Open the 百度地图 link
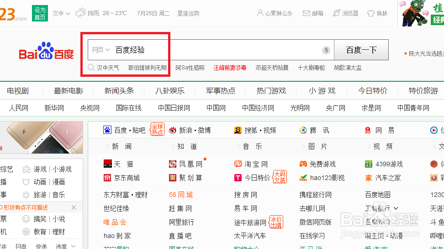The width and height of the screenshot is (444, 249). coord(378,195)
